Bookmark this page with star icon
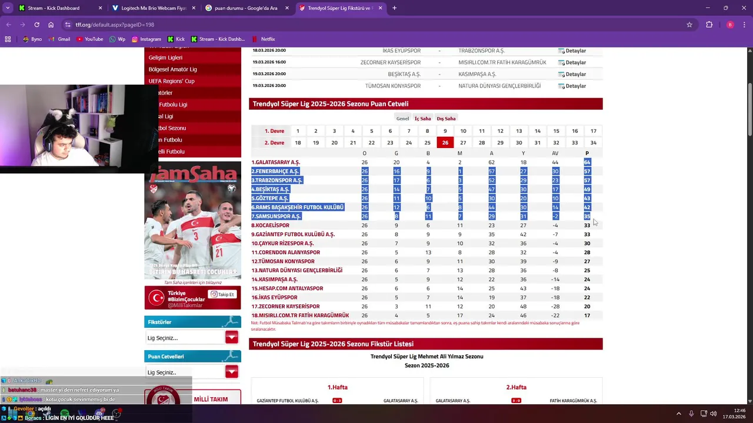This screenshot has height=423, width=753. 689,25
